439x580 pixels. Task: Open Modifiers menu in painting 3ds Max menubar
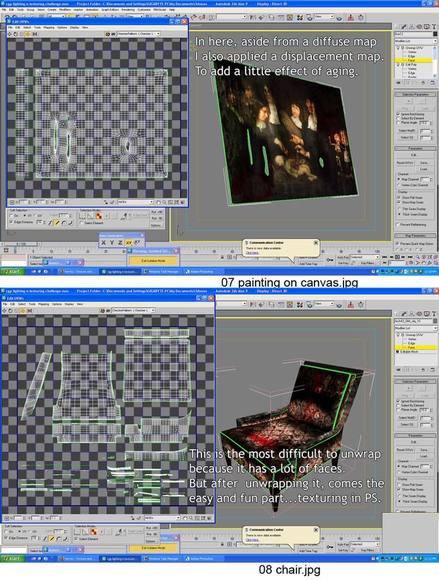[65, 10]
